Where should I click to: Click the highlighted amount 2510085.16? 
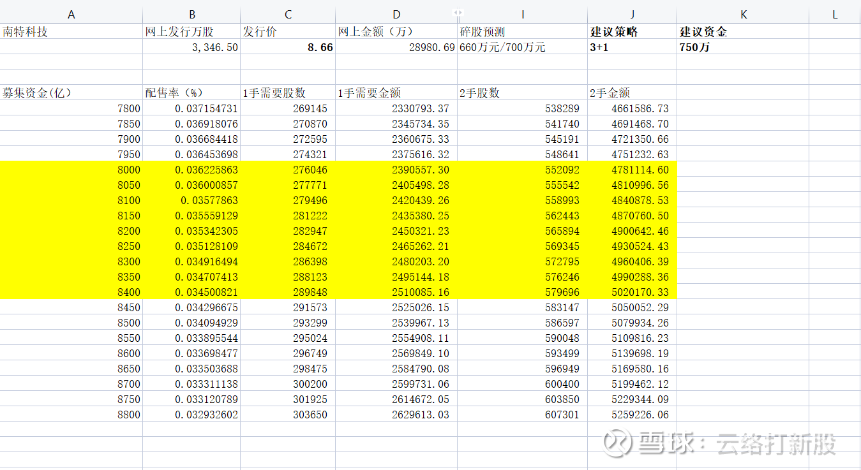(396, 292)
